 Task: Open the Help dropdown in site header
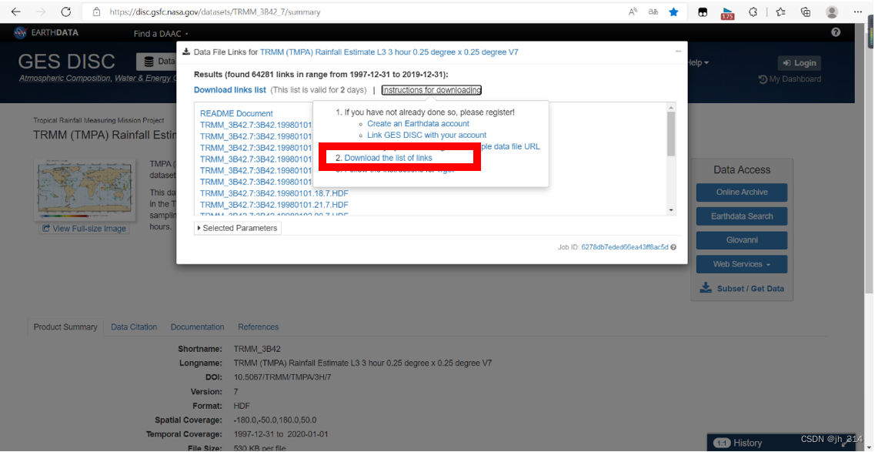tap(697, 62)
